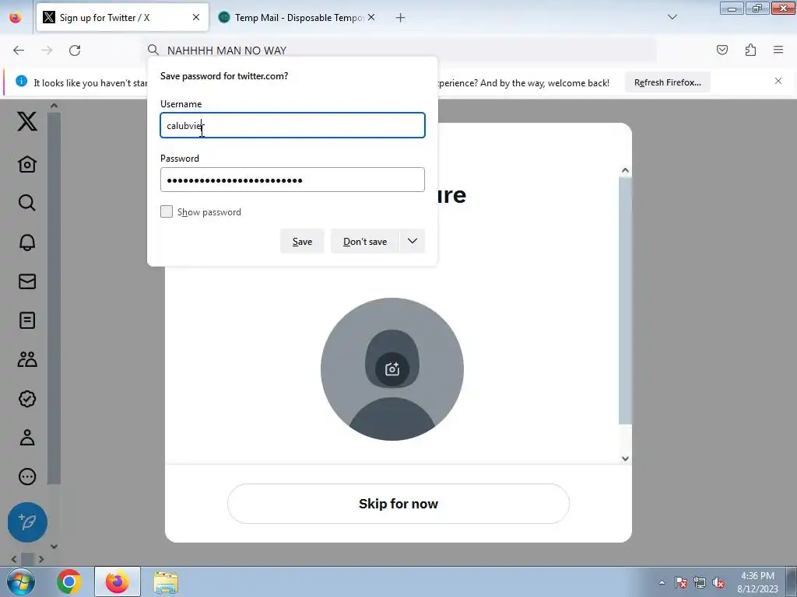
Task: Click the Firefox View icon at top left
Action: point(16,18)
